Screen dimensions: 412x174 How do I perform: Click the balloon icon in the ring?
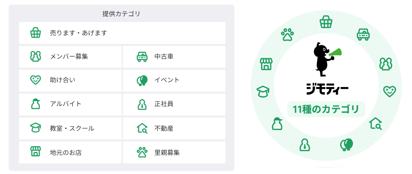coord(346,145)
